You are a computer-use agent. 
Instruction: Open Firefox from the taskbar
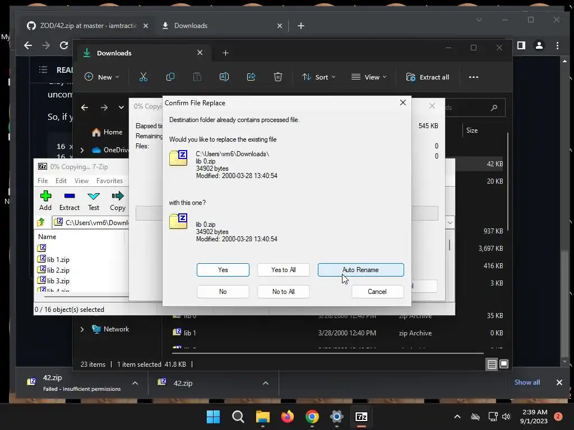(x=288, y=417)
